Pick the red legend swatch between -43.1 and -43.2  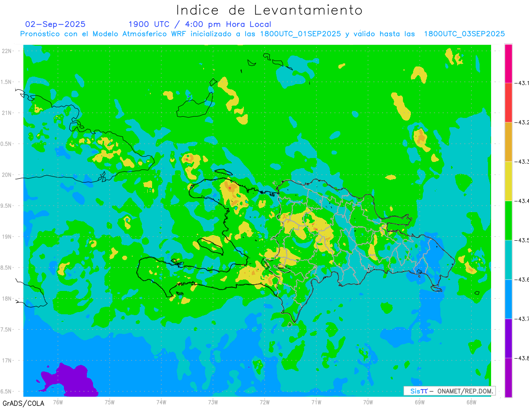click(x=508, y=103)
